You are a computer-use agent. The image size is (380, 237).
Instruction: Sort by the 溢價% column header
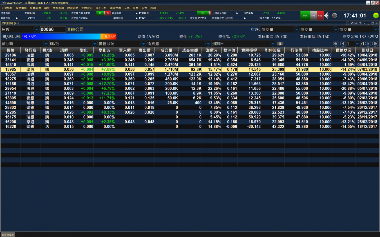click(x=212, y=50)
